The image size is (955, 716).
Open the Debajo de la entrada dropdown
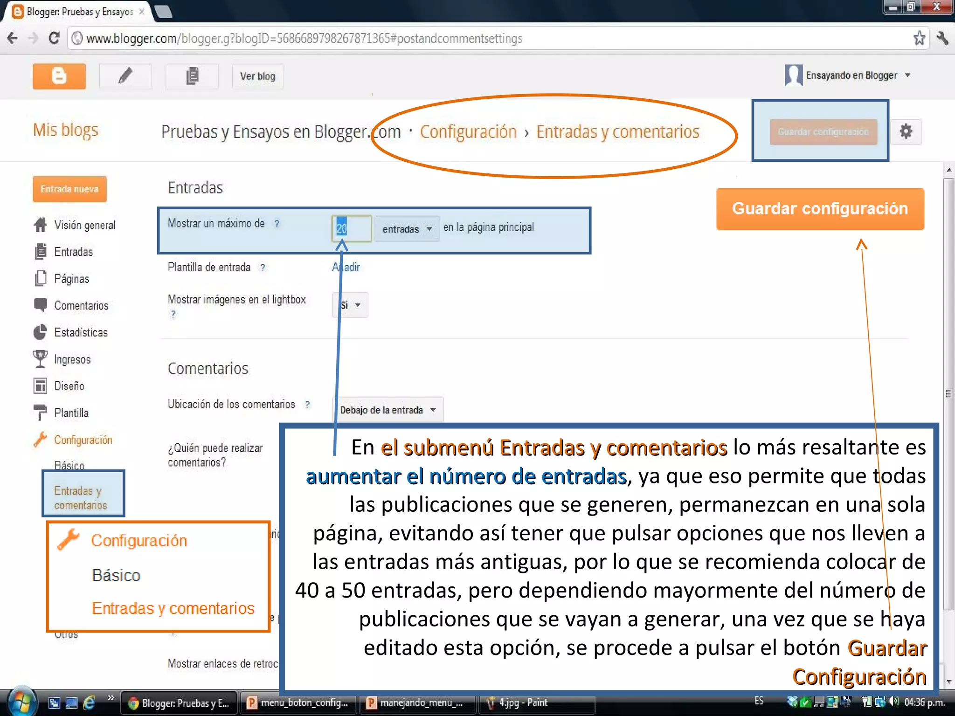pos(388,410)
